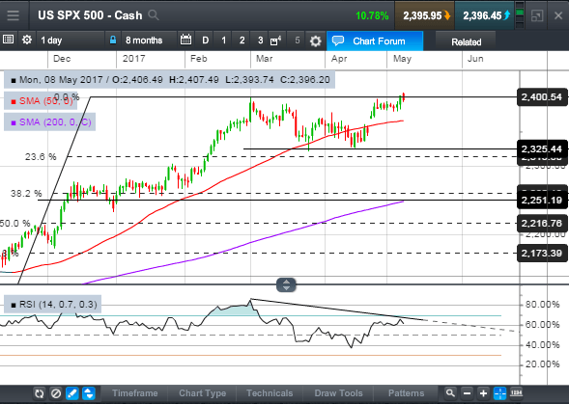This screenshot has width=569, height=404.
Task: Open the Technicals menu
Action: 270,393
